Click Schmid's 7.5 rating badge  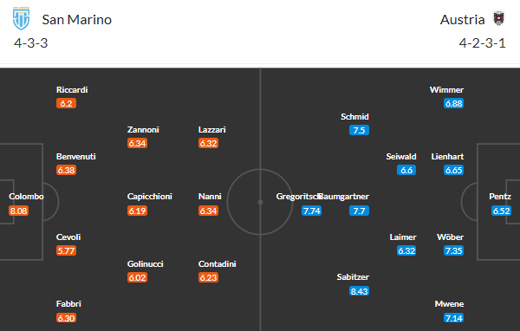click(359, 130)
